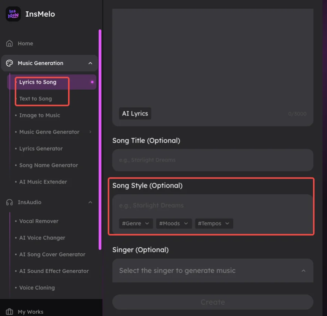
Task: Click the InsAudio headphones icon
Action: coord(8,202)
